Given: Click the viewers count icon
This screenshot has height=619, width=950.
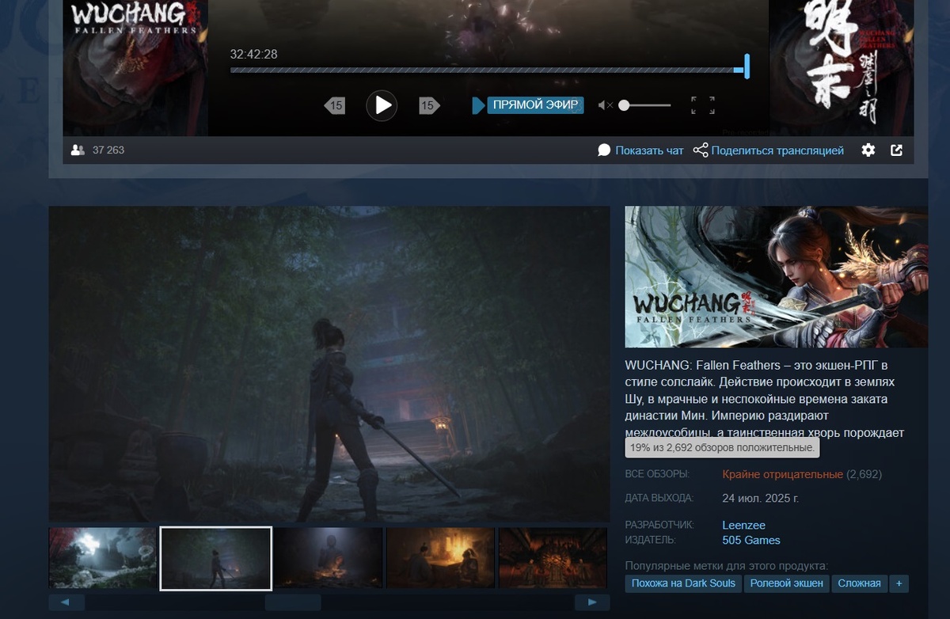Looking at the screenshot, I should (x=78, y=150).
